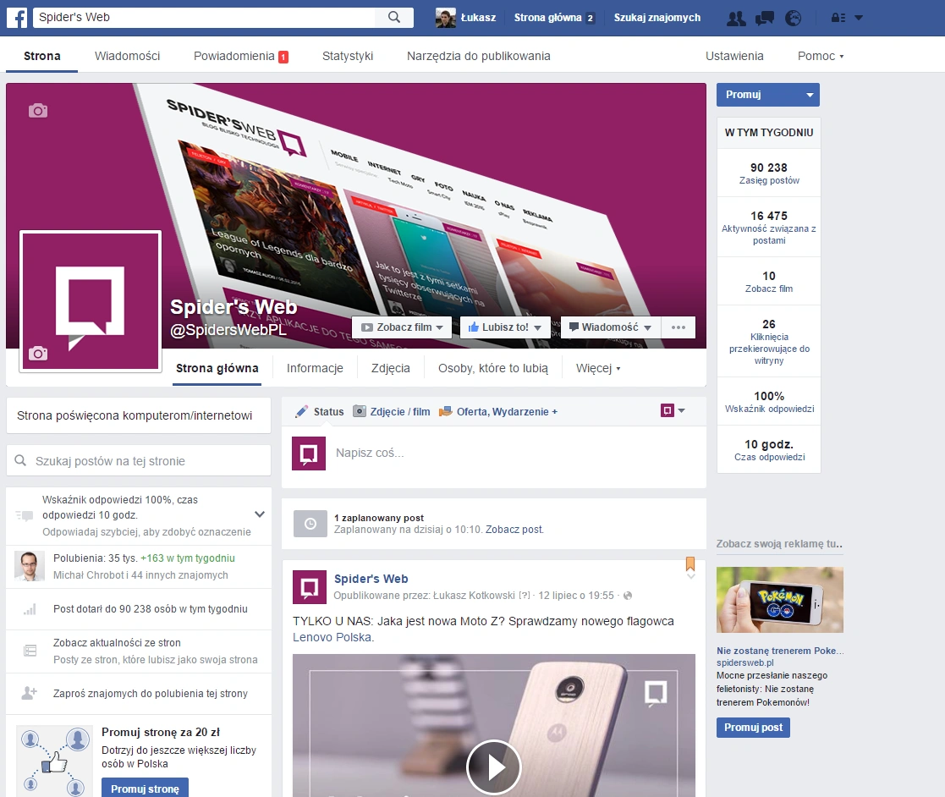
Task: Open the account menu arrow in top bar
Action: [859, 18]
